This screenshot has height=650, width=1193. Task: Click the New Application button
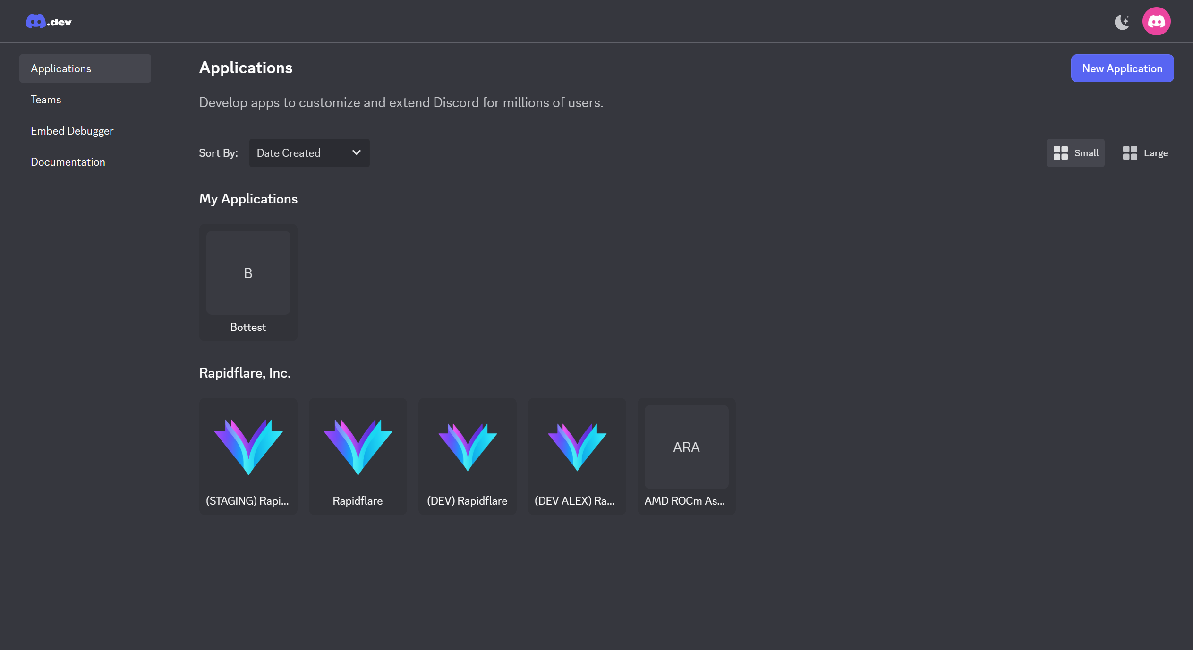1122,68
